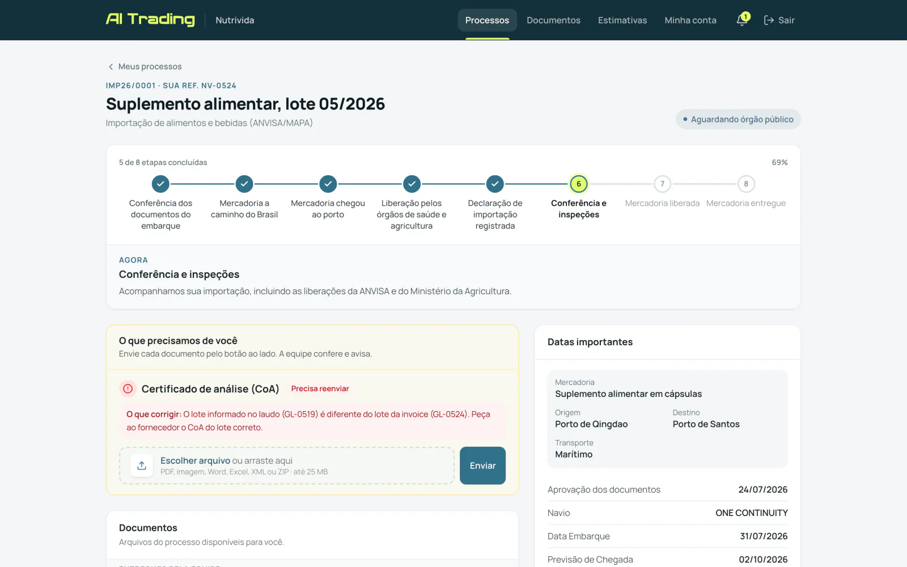Click the Sair text link
The width and height of the screenshot is (907, 567).
[786, 20]
